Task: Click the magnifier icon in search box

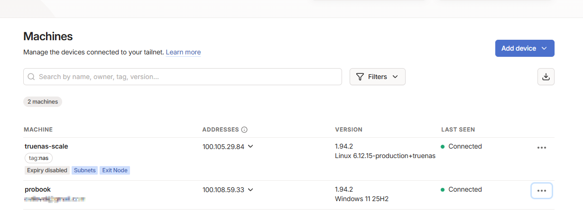Action: coord(31,77)
